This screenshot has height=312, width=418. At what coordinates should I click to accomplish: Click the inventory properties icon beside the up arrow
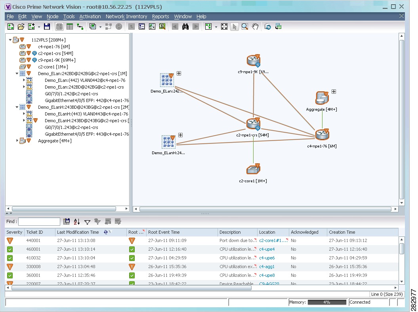point(141,26)
